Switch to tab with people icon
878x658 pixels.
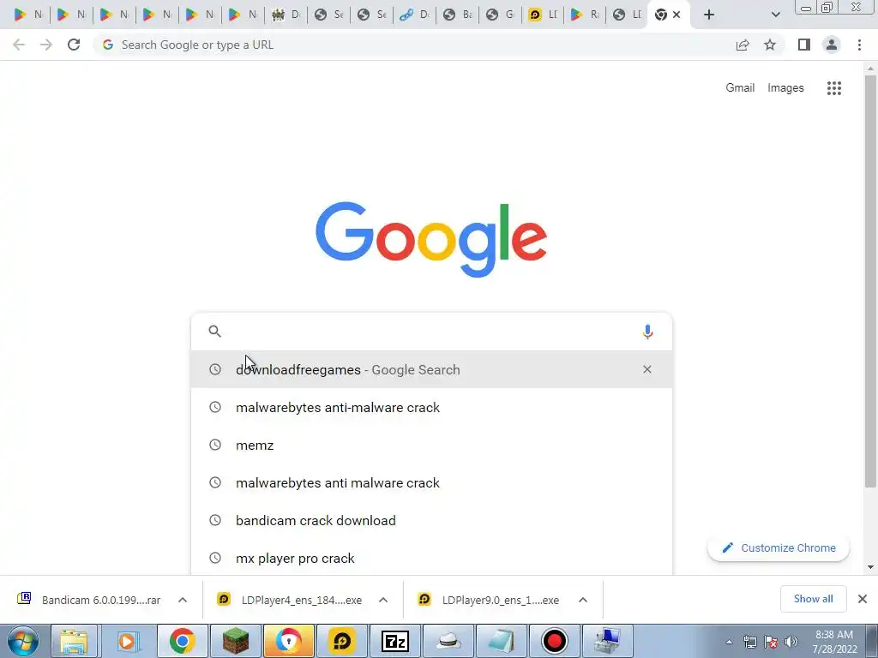pyautogui.click(x=286, y=15)
